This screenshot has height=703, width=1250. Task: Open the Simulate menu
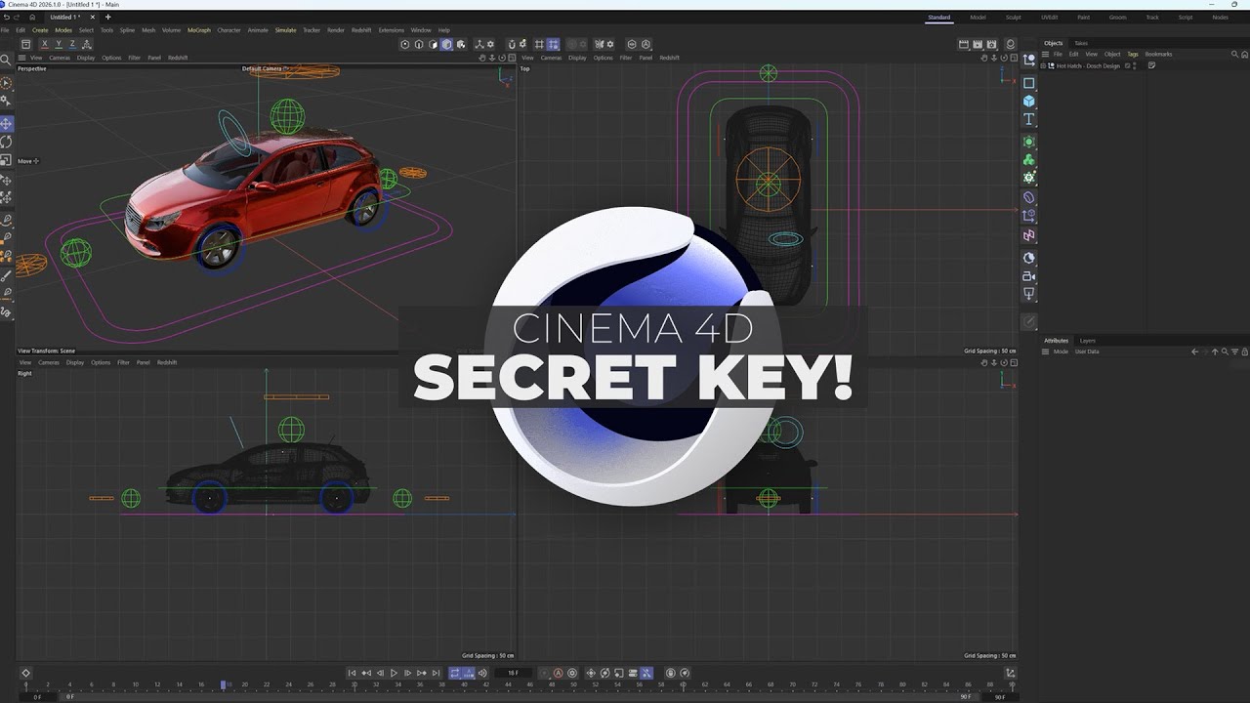click(285, 30)
